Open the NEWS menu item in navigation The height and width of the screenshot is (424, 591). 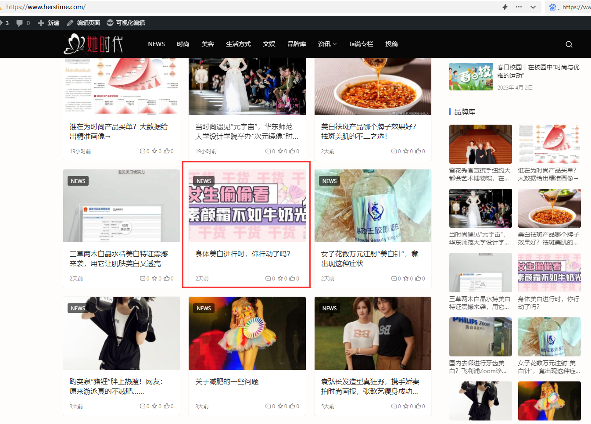pos(156,44)
